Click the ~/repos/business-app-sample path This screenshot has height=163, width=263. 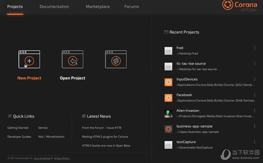(x=198, y=132)
